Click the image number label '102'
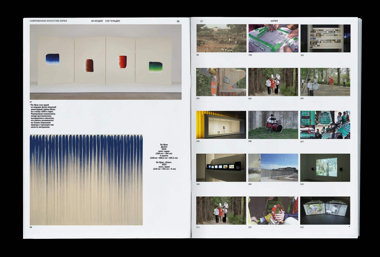Viewport: 380px width, 257px height. tap(198, 98)
